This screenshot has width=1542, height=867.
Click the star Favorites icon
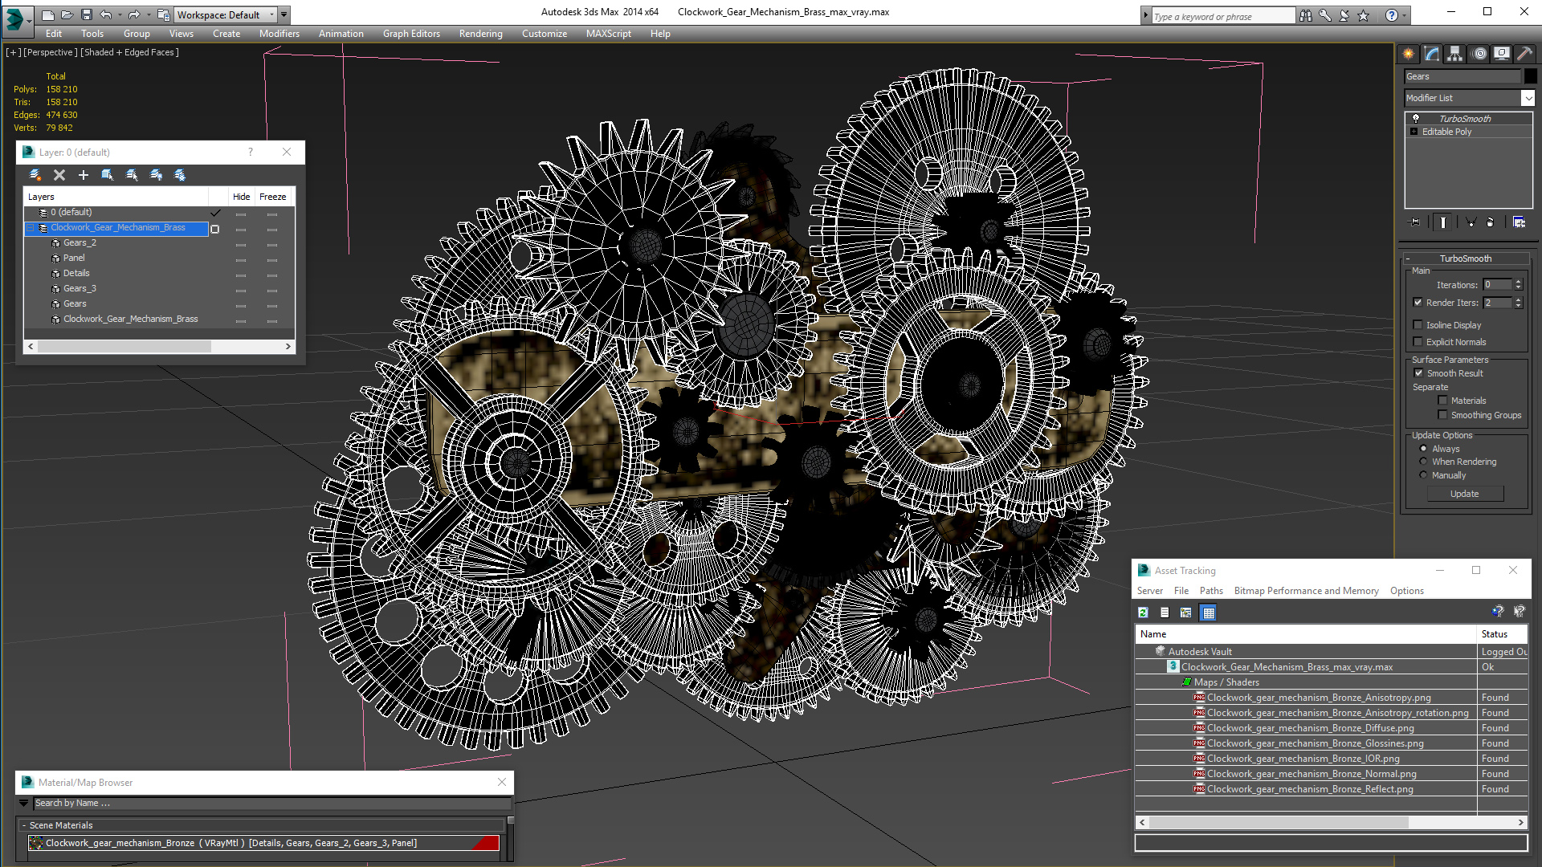1364,15
